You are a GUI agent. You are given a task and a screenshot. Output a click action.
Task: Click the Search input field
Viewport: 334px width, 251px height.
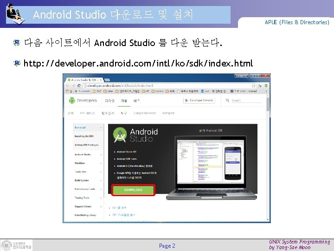tap(246, 100)
